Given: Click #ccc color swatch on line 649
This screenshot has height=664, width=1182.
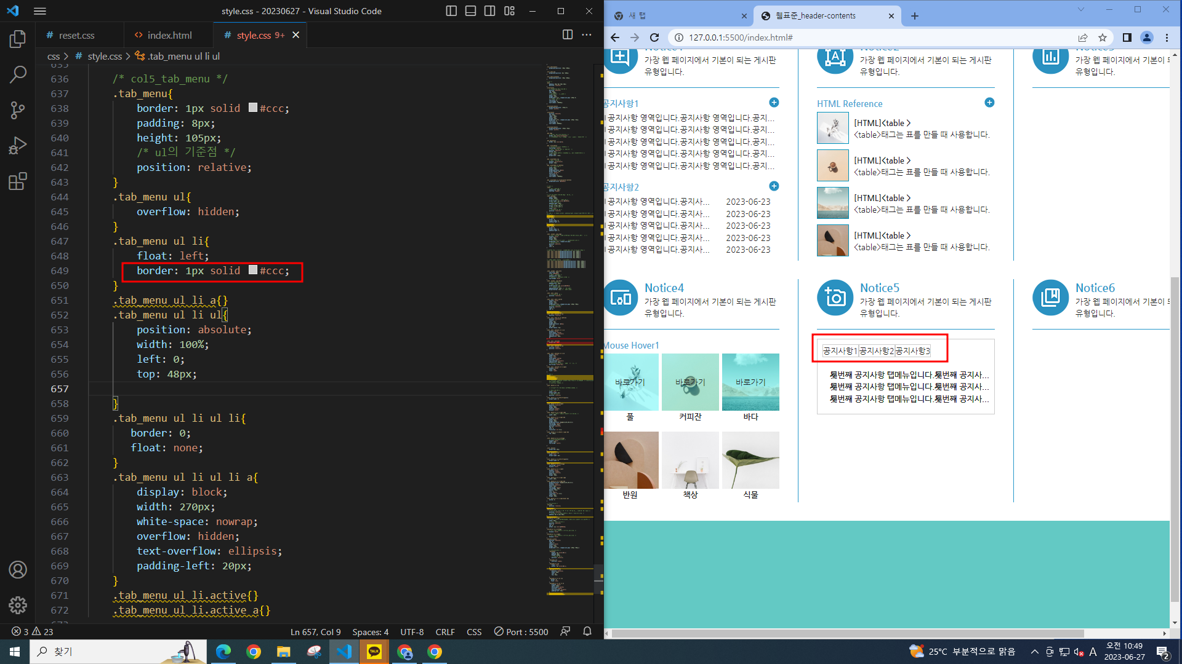Looking at the screenshot, I should pyautogui.click(x=253, y=270).
